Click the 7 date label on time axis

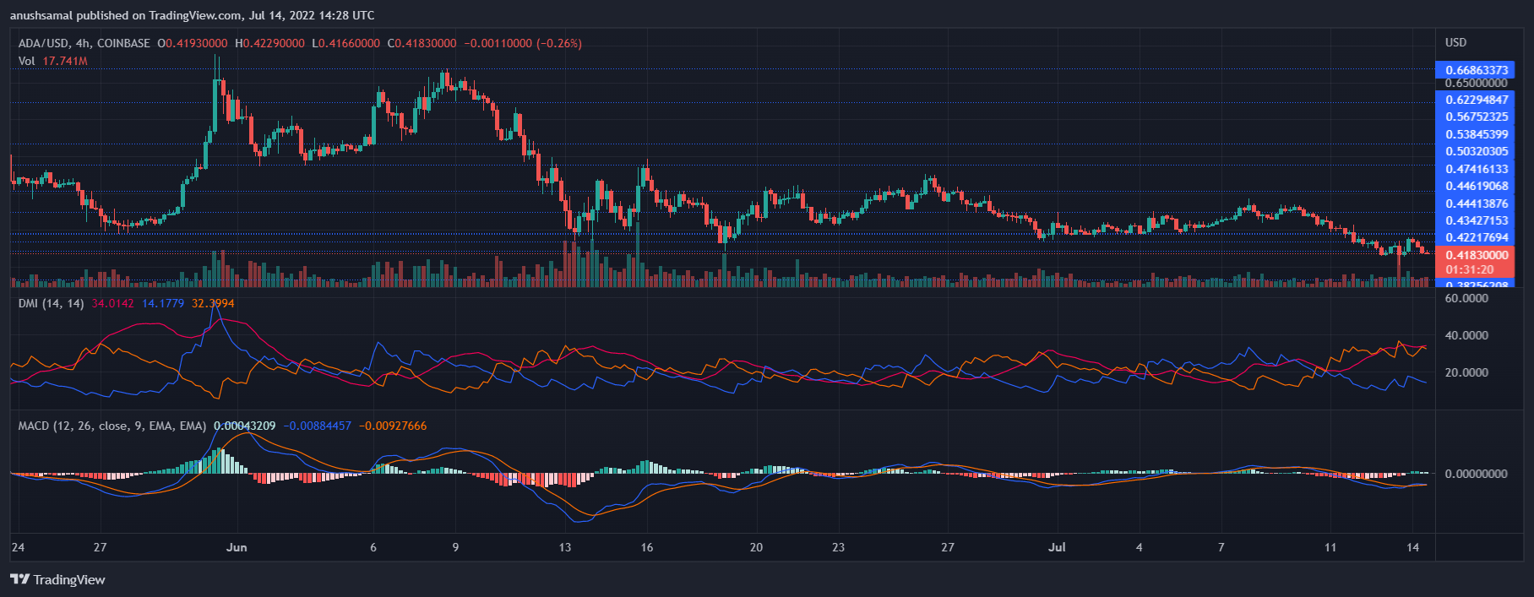coord(1221,547)
